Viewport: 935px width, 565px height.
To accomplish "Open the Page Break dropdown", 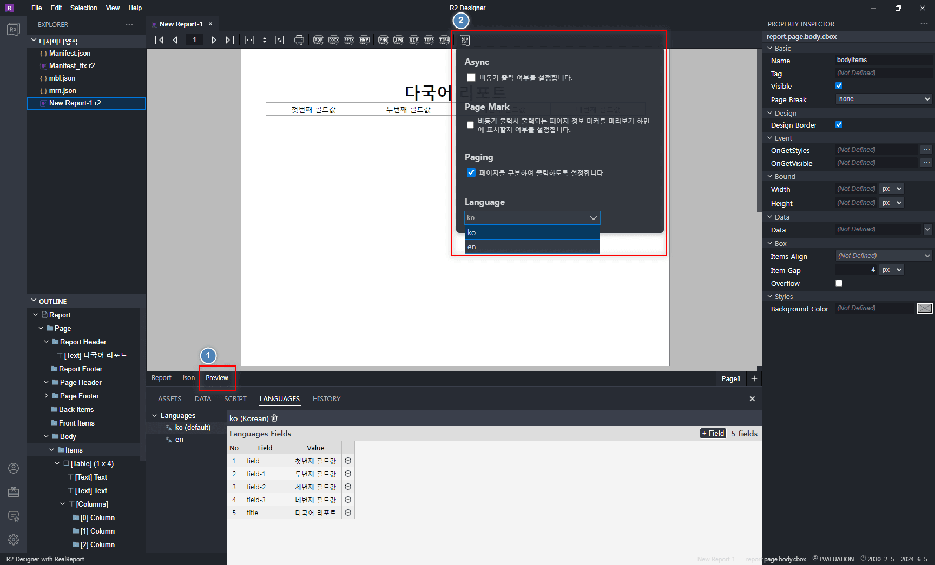I will (x=884, y=99).
